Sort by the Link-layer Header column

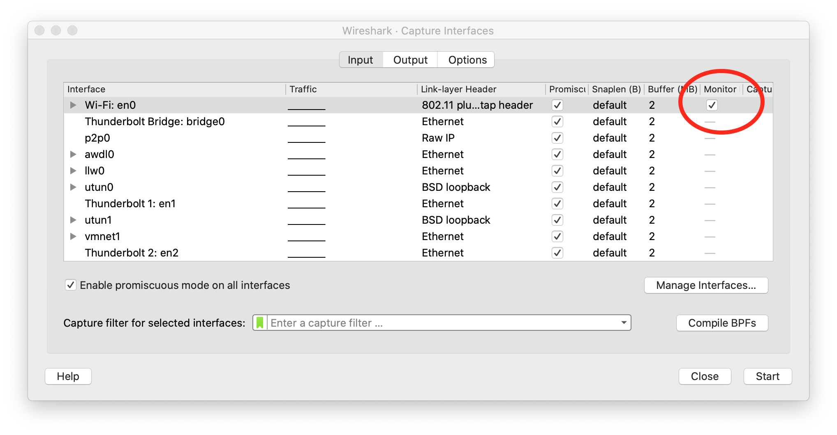point(458,89)
